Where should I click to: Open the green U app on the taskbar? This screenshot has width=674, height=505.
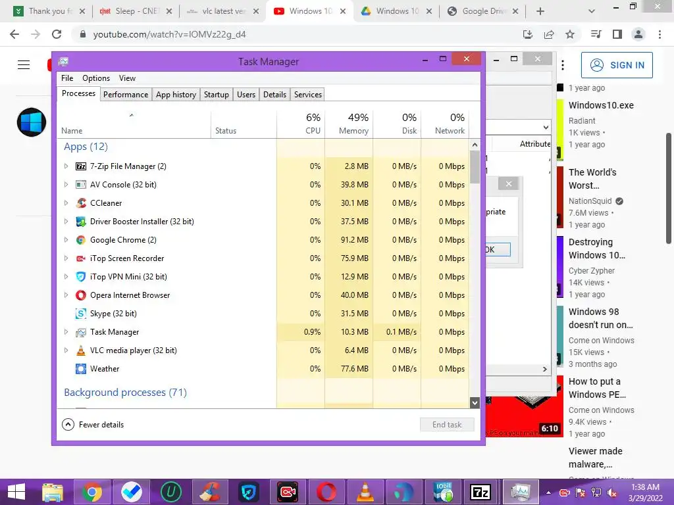click(170, 492)
